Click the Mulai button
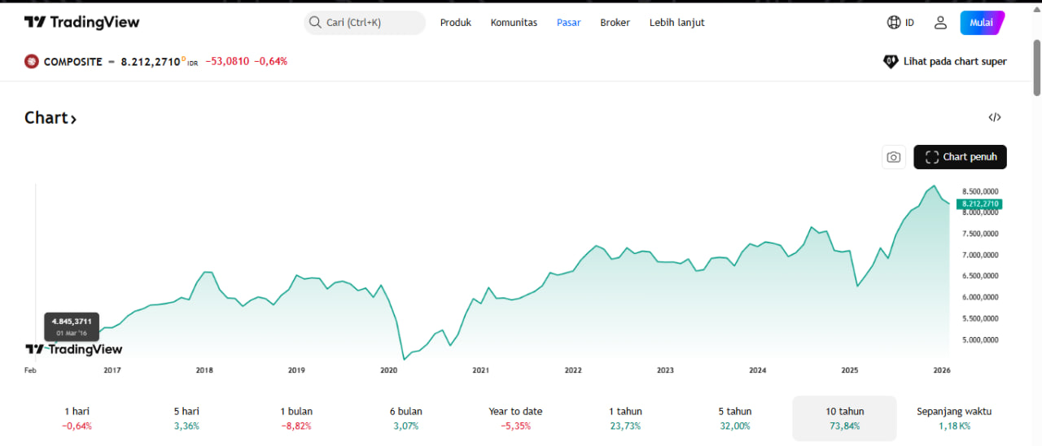This screenshot has width=1042, height=446. (982, 23)
